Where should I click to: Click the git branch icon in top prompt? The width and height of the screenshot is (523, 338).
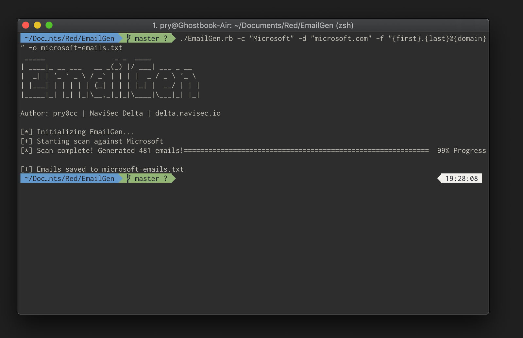pos(129,38)
